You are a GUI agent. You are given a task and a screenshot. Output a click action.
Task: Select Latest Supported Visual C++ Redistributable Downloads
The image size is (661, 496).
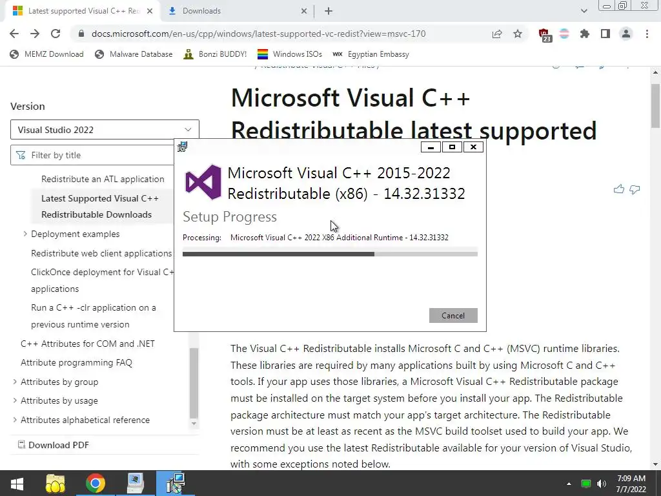coord(100,206)
